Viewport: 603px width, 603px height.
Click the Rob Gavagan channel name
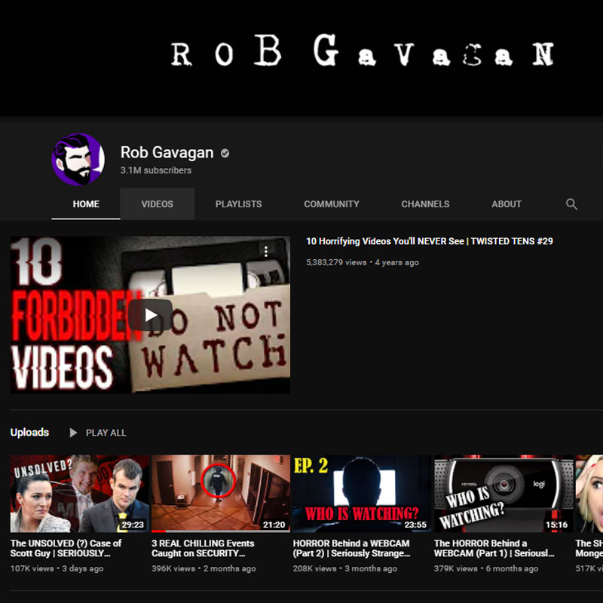(x=167, y=152)
